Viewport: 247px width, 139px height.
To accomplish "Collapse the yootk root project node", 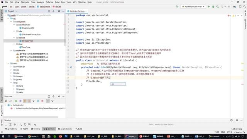I will point(5,15).
